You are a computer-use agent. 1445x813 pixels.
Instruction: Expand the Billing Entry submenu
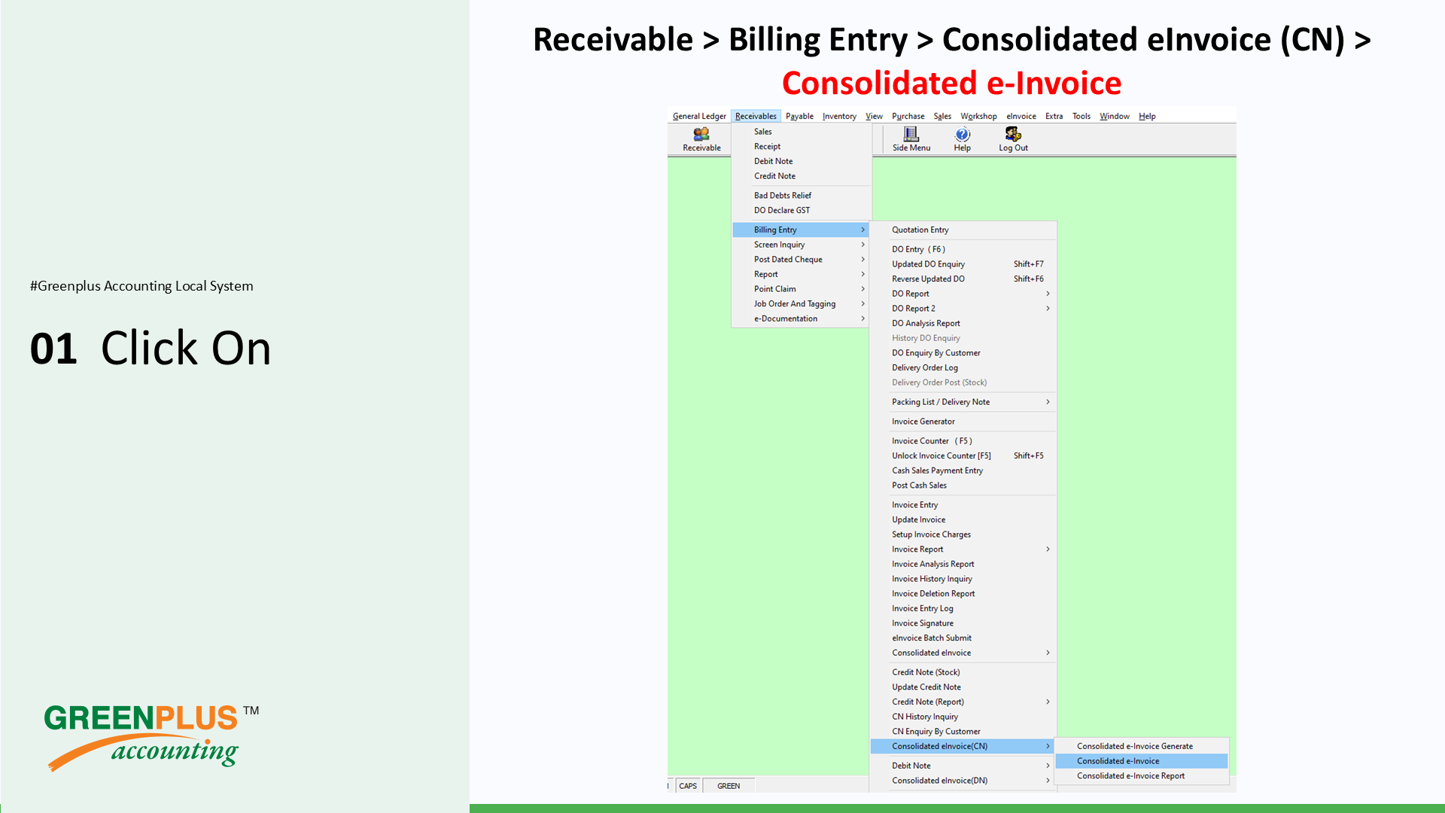802,230
